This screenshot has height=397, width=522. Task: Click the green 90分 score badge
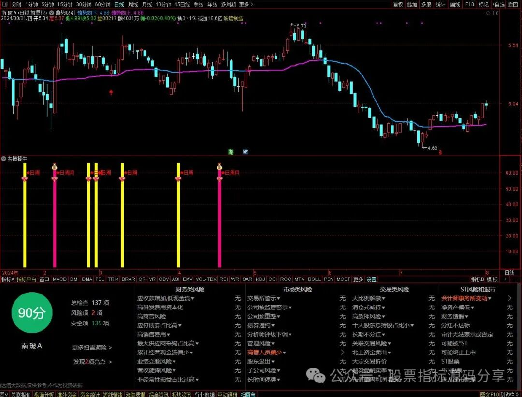pos(32,312)
